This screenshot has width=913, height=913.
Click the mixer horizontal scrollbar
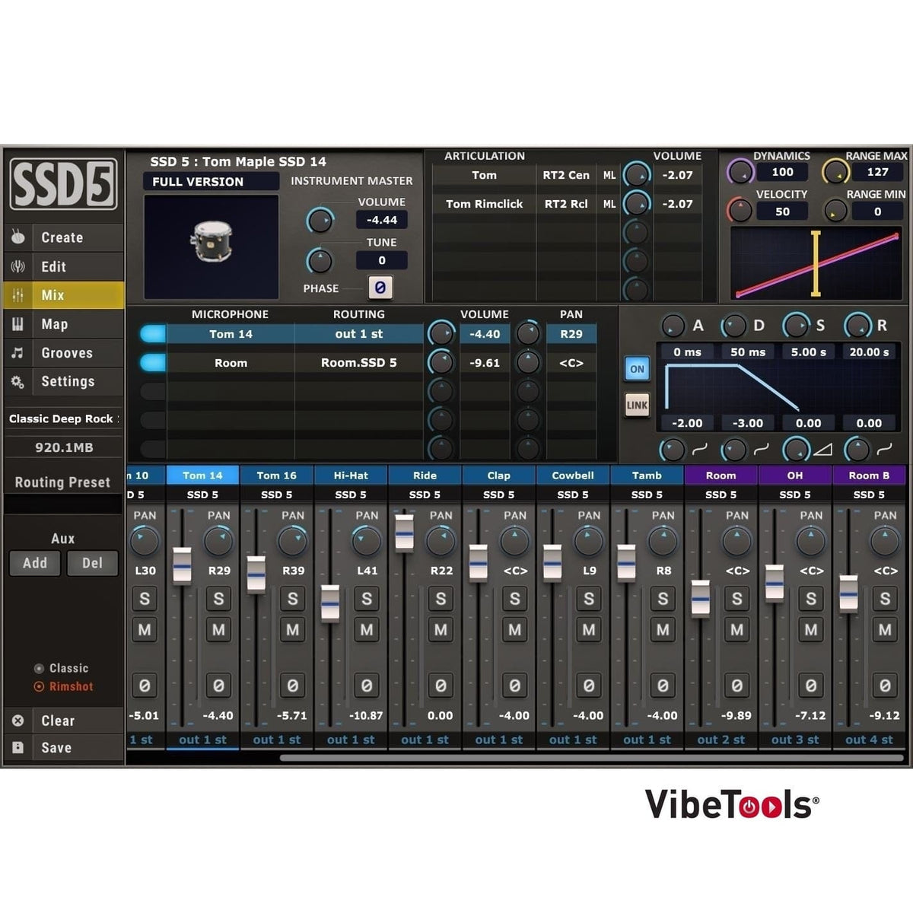point(592,758)
